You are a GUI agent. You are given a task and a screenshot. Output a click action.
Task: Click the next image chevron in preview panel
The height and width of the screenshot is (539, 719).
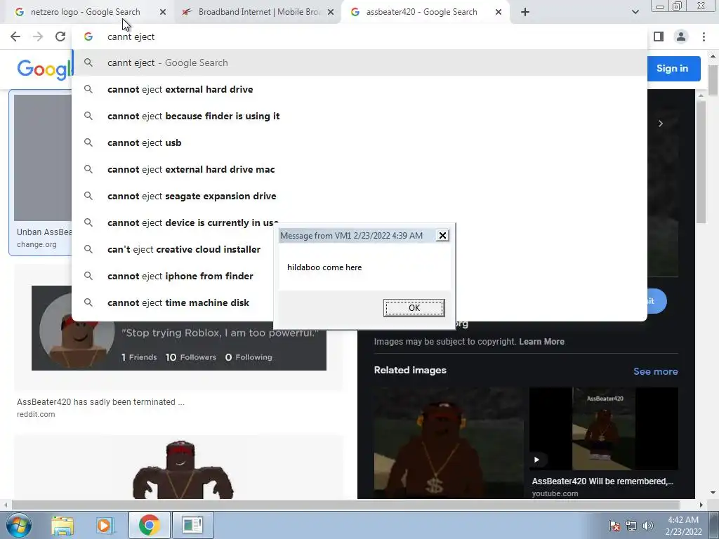[x=660, y=124]
